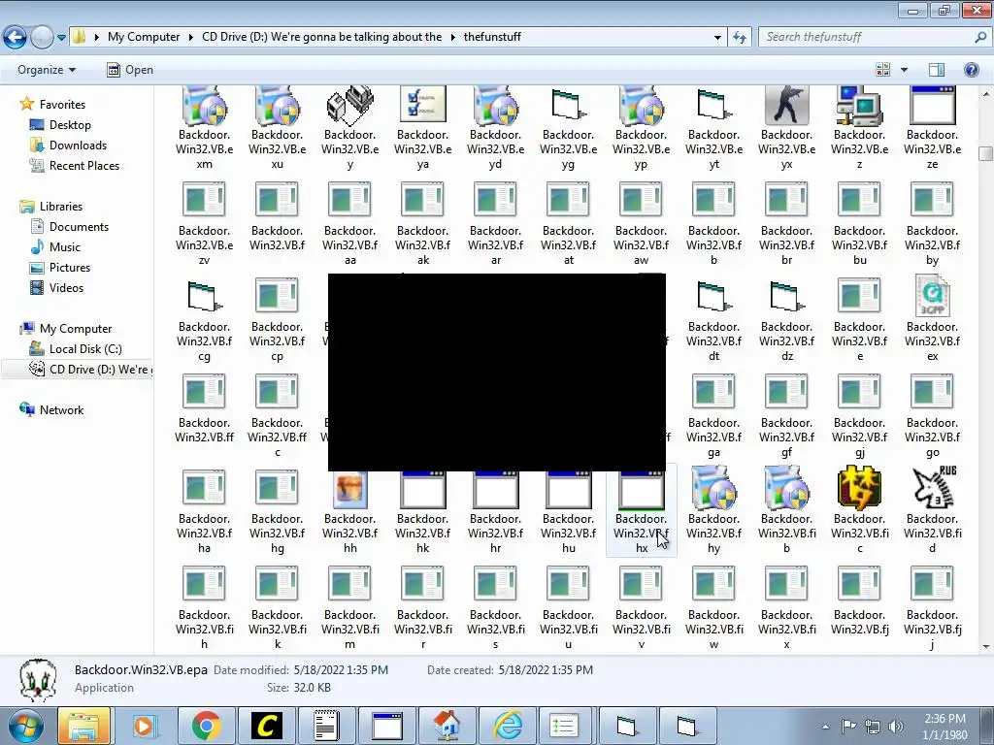Open the address bar history dropdown
This screenshot has width=994, height=745.
[717, 37]
